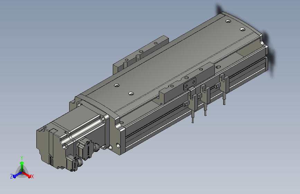Select the lower cable connector at motor rear
This screenshot has height=194, width=300.
[74, 163]
